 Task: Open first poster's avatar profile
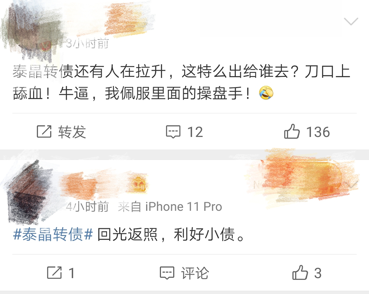[31, 31]
